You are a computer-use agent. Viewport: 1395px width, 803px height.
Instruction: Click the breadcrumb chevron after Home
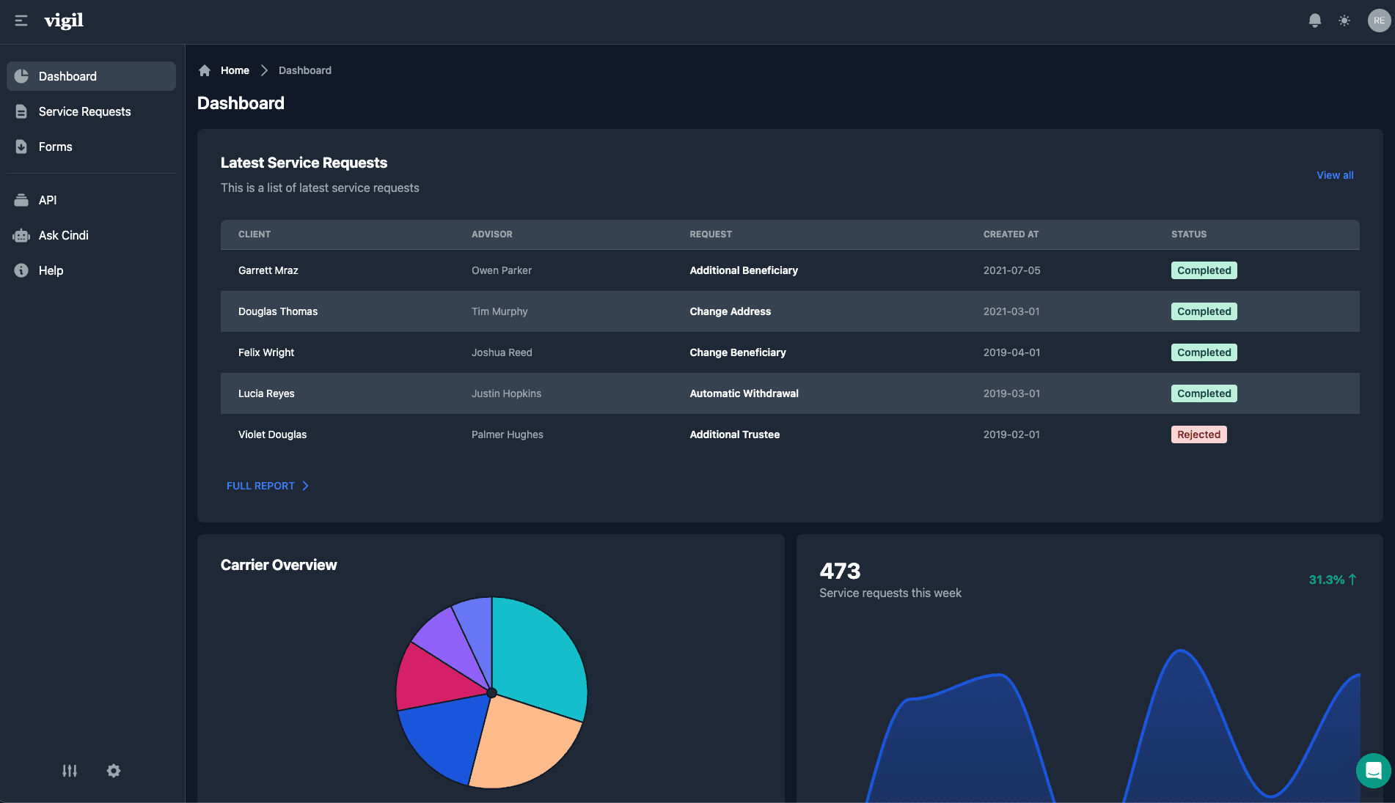(264, 70)
